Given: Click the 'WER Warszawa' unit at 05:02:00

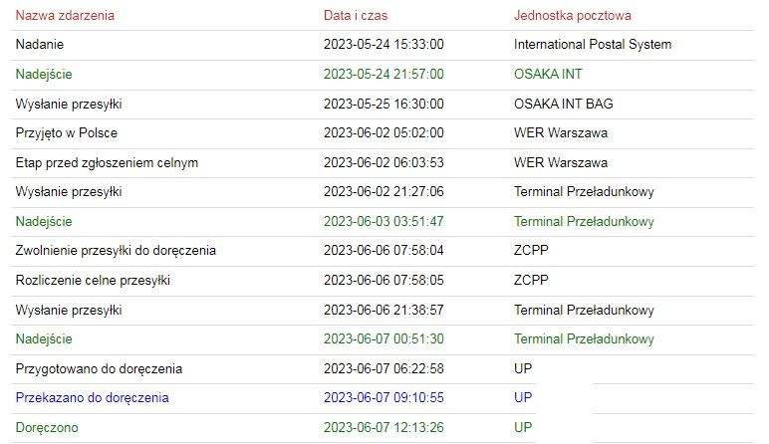Looking at the screenshot, I should pos(561,132).
